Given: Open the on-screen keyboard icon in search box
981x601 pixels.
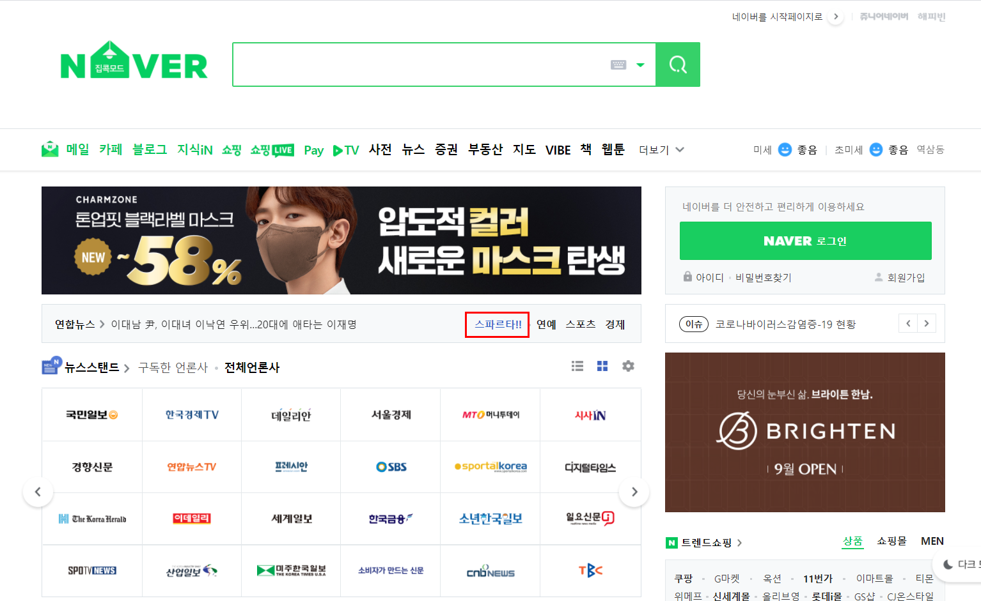Looking at the screenshot, I should pos(618,65).
